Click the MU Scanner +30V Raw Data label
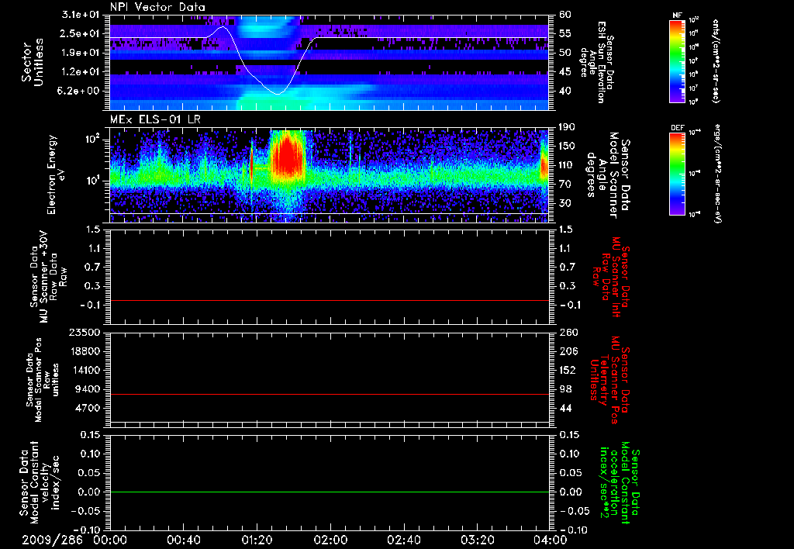The width and height of the screenshot is (794, 549). [48, 277]
